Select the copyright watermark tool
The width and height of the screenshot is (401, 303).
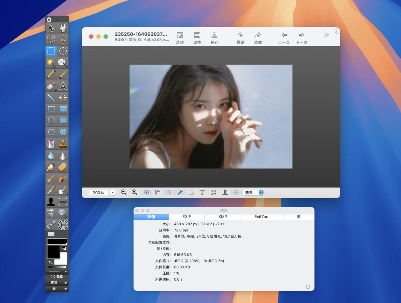[63, 225]
